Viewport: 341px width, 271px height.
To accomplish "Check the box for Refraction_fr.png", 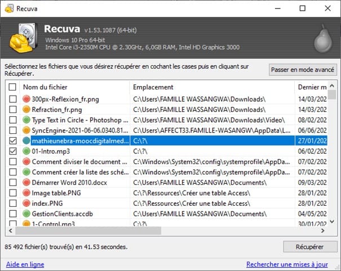I will [13, 109].
